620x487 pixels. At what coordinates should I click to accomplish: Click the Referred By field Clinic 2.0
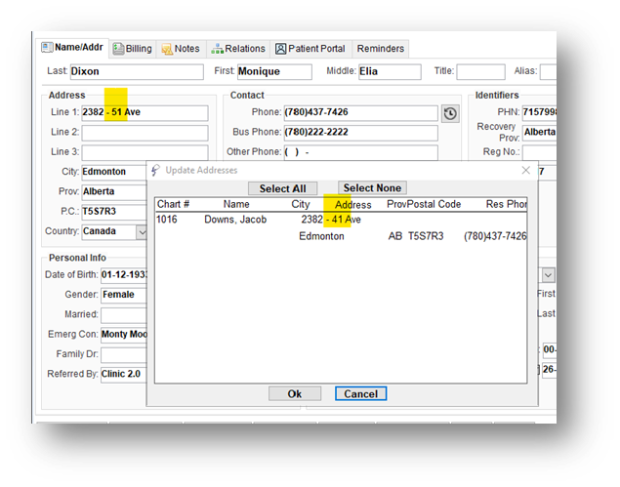[123, 375]
